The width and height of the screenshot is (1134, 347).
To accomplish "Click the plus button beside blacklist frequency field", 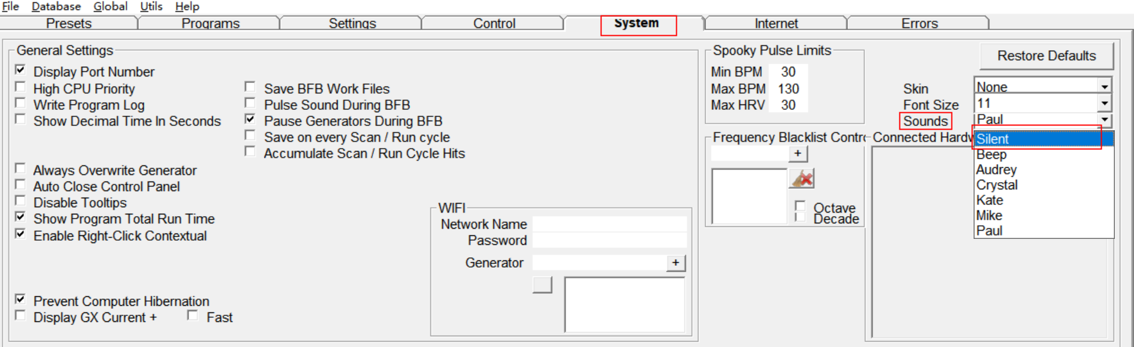I will pos(797,153).
